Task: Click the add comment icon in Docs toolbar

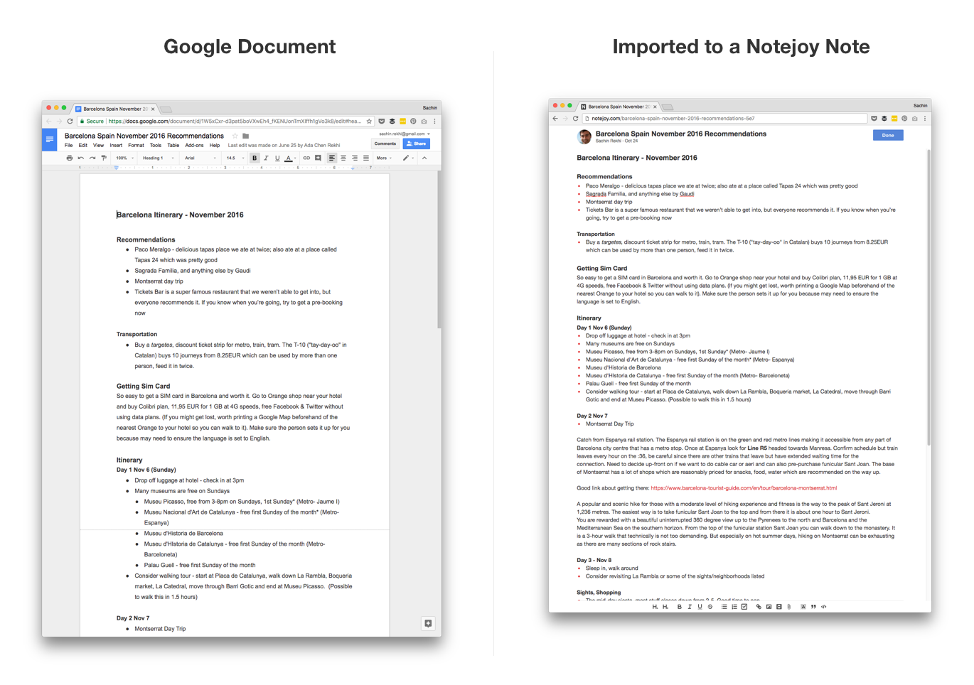Action: pos(318,158)
